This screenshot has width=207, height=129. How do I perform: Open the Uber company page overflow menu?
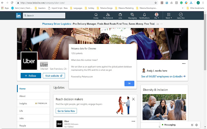[184, 64]
